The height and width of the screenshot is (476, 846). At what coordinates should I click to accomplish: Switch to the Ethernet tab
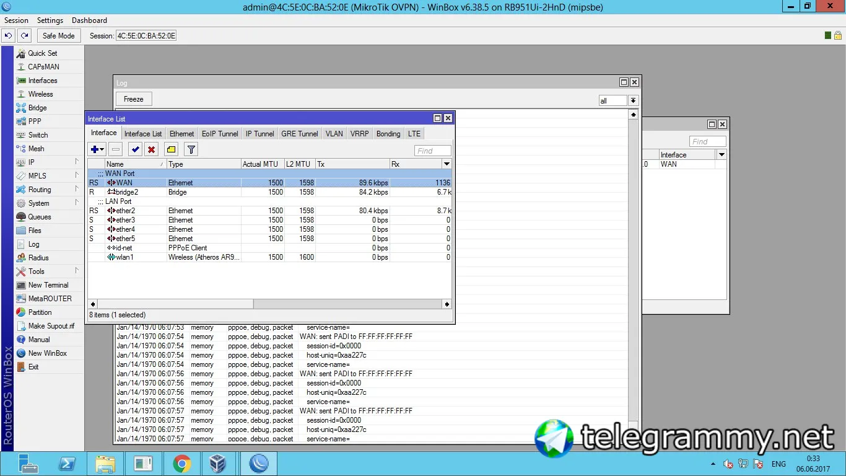coord(181,134)
